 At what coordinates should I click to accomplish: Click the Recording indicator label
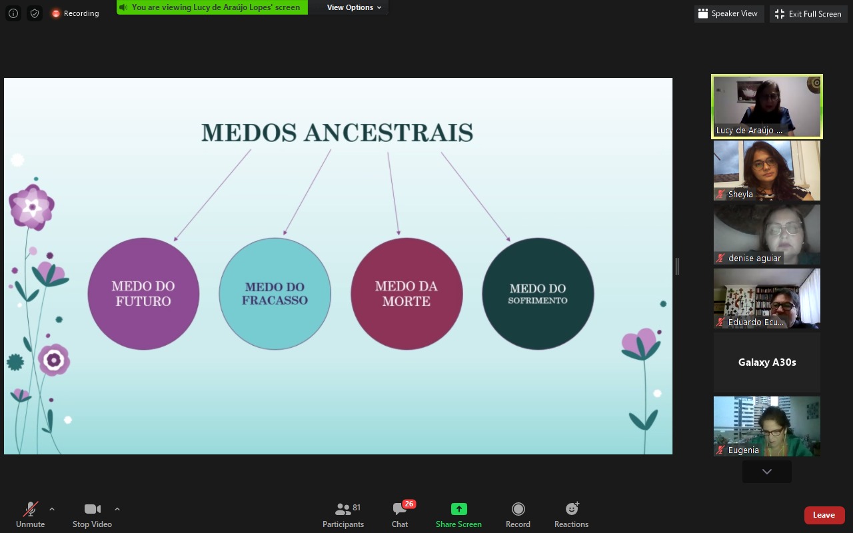[x=75, y=13]
